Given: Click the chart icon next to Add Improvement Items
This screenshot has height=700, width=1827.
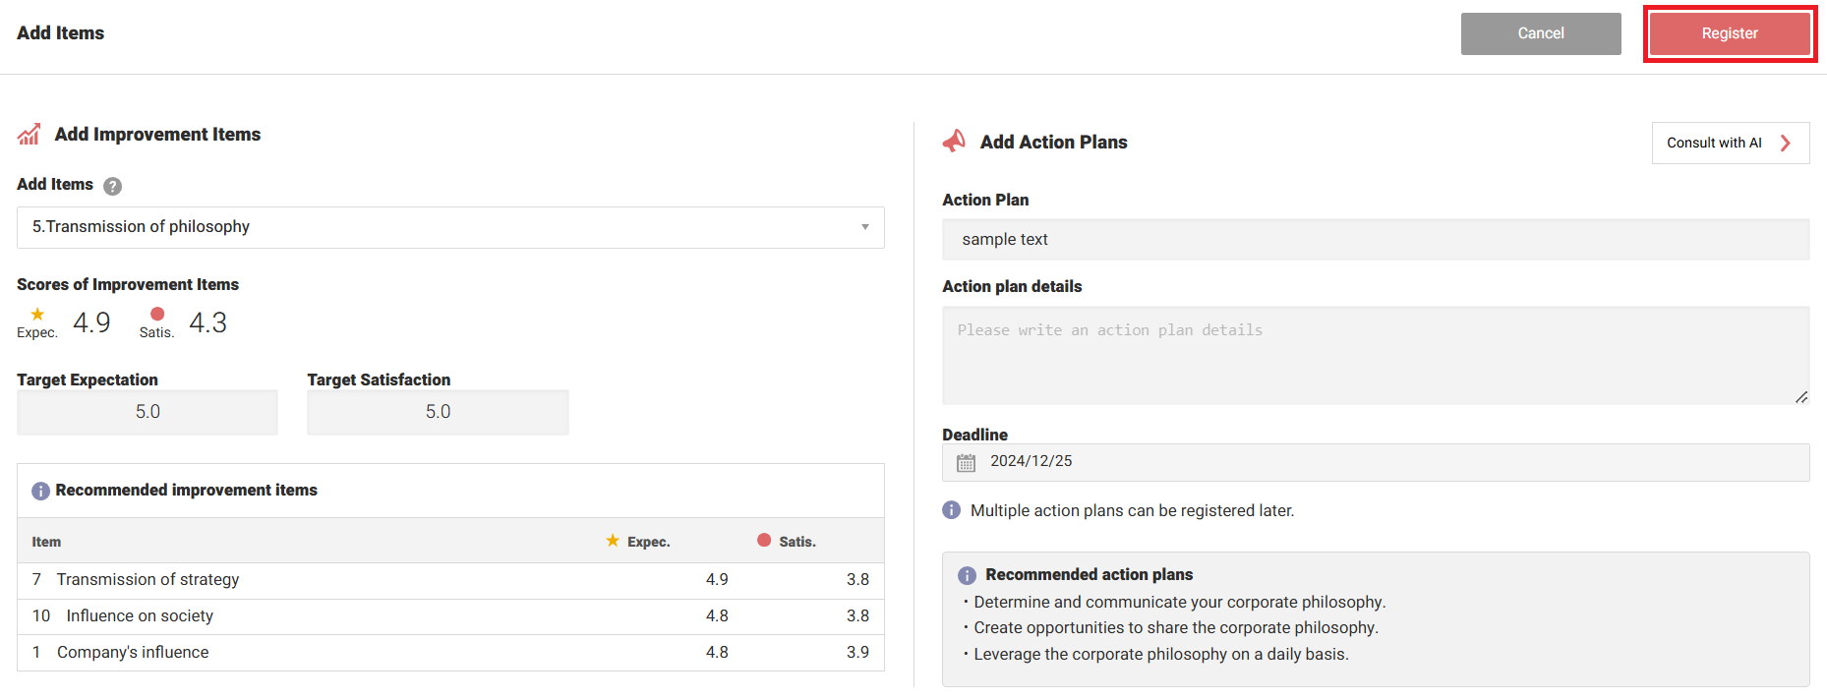Looking at the screenshot, I should [x=29, y=135].
